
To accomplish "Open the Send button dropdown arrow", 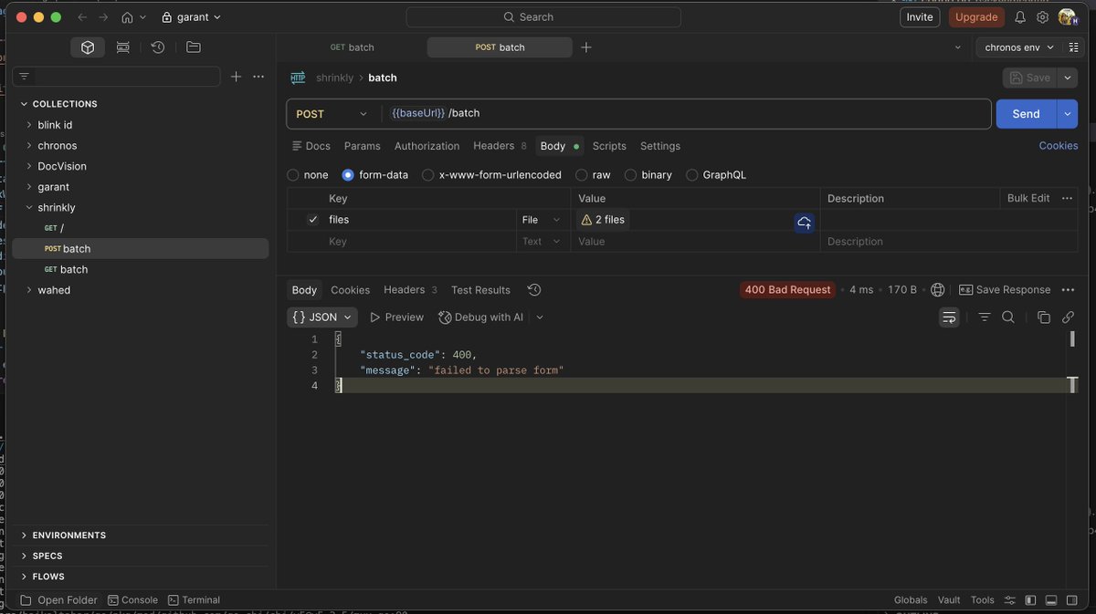I will (1067, 114).
